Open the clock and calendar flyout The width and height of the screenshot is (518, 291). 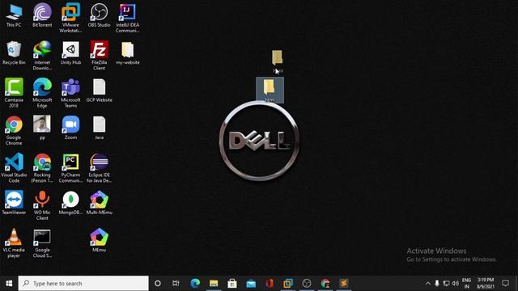(486, 284)
